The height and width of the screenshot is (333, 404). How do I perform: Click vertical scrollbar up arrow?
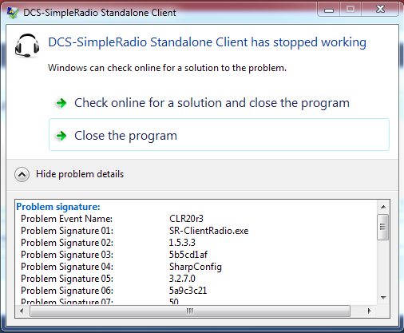[x=383, y=207]
